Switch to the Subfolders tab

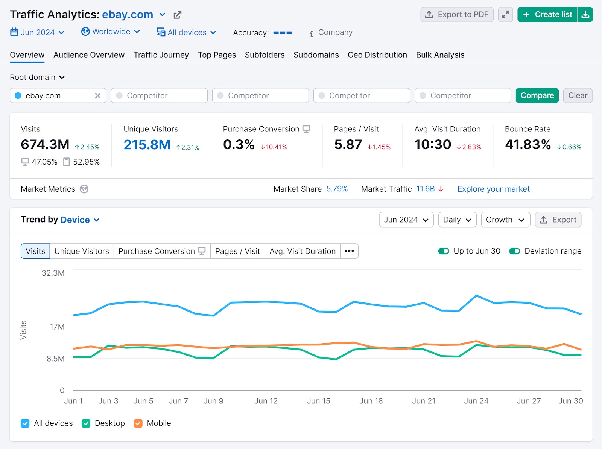pyautogui.click(x=265, y=55)
